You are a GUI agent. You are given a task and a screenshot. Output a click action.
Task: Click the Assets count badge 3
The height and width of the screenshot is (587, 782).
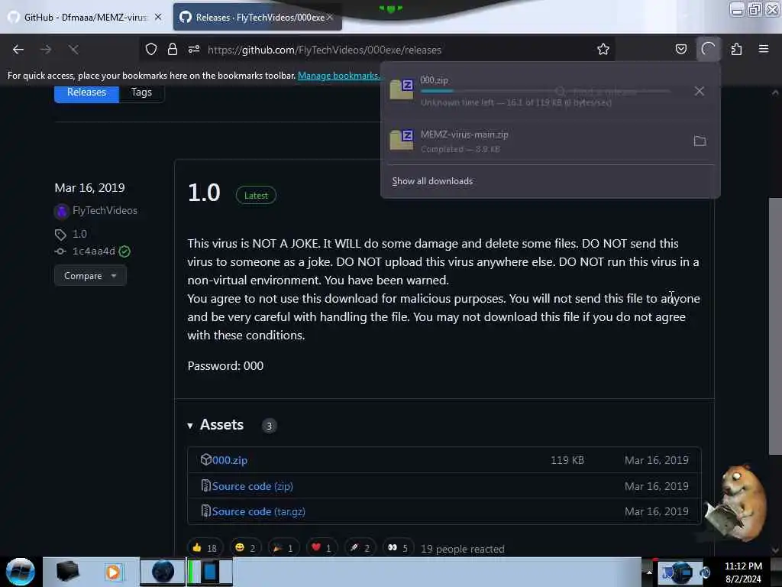[x=270, y=426]
